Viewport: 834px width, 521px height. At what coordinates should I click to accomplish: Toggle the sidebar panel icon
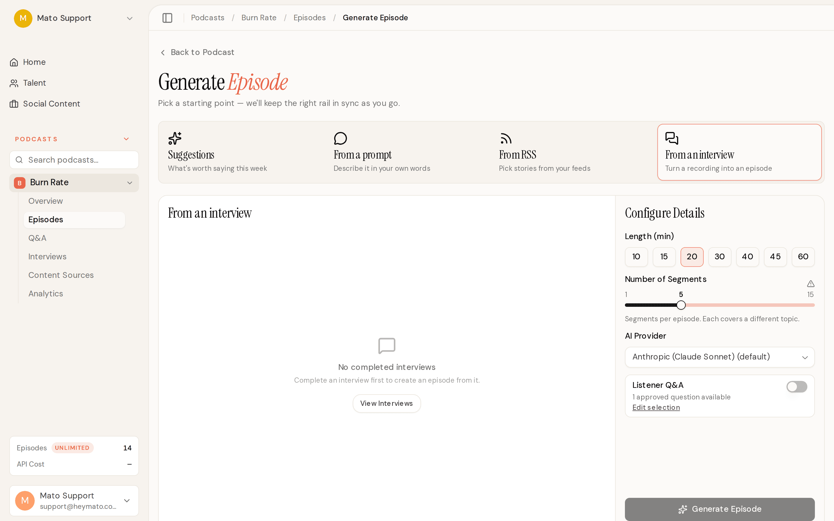(167, 18)
